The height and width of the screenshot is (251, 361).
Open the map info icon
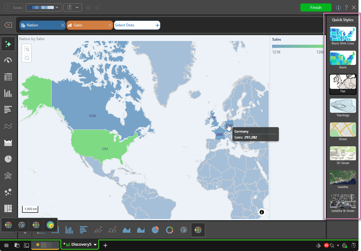pyautogui.click(x=261, y=212)
